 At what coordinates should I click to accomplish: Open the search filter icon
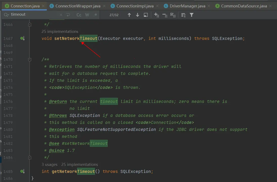tap(191, 15)
